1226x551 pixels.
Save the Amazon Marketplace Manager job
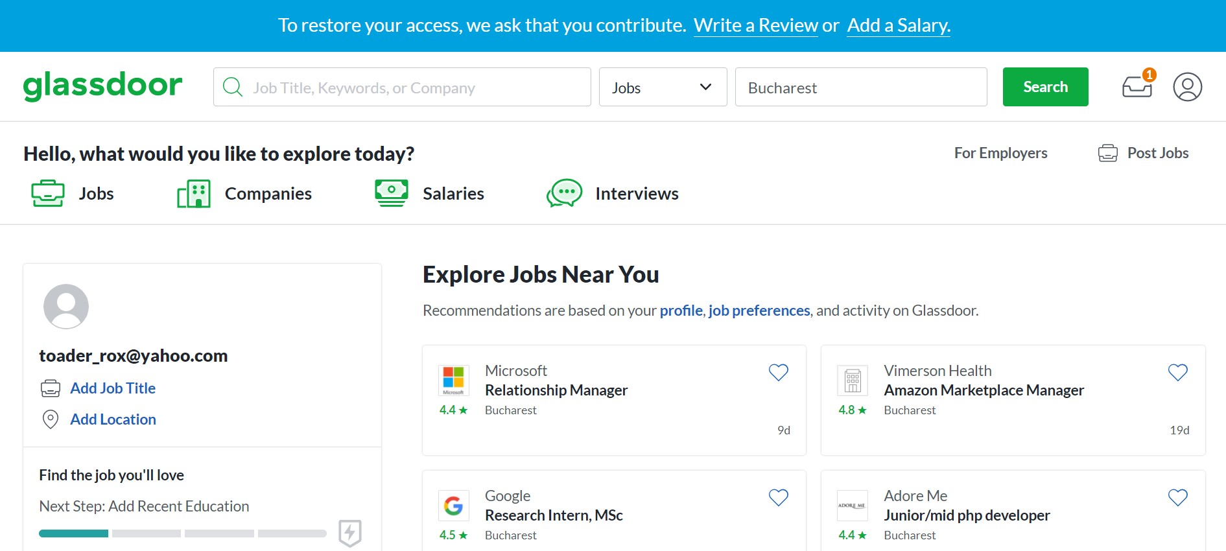point(1178,372)
